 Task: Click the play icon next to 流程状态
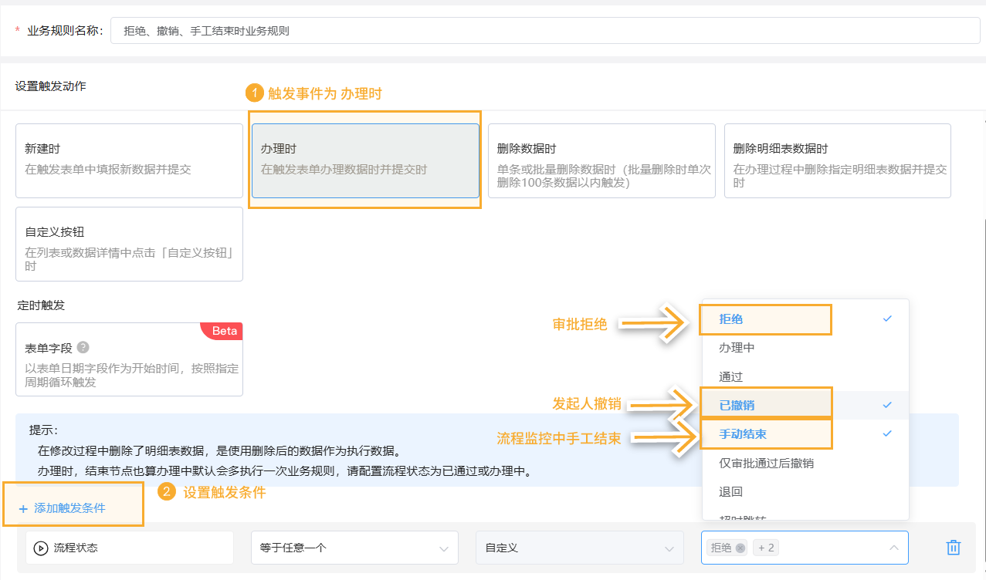click(41, 548)
